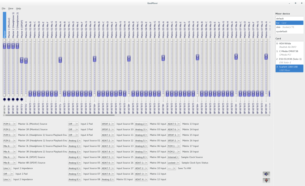Click the Matrix 04 Mix A slider handle
This screenshot has width=305, height=186.
coord(129,58)
